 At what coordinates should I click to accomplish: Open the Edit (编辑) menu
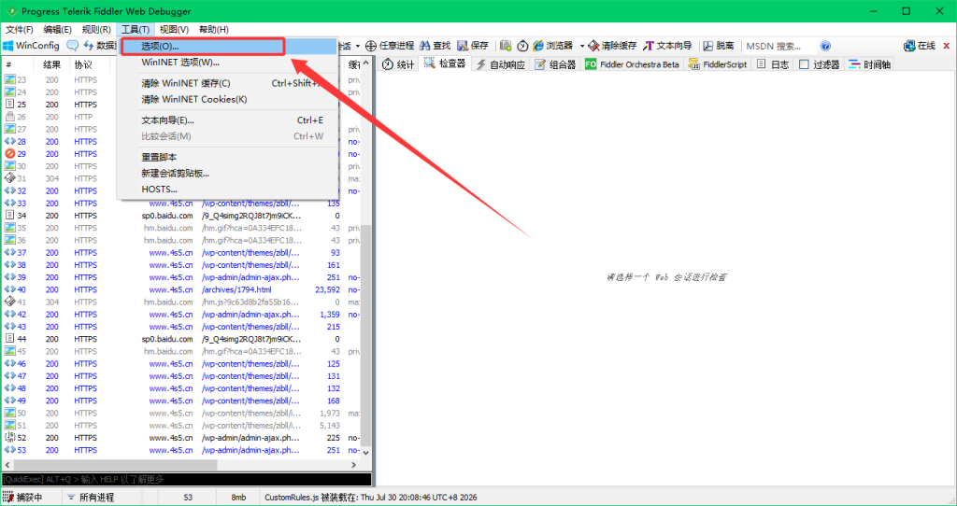pos(57,29)
